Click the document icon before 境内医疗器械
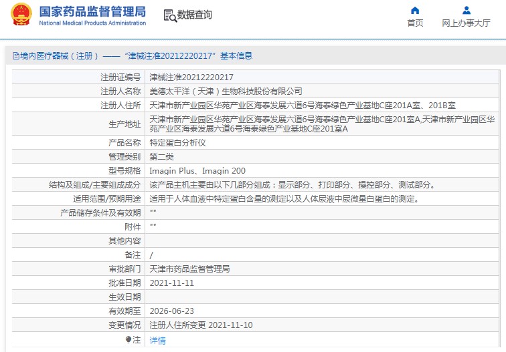This screenshot has height=352, width=506. click(x=16, y=55)
